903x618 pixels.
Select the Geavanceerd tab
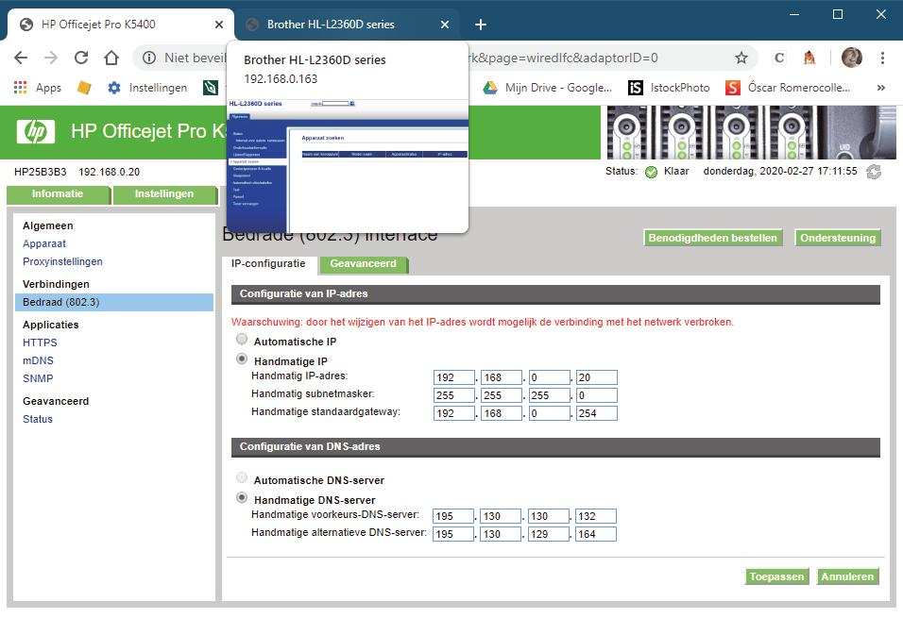(x=364, y=263)
